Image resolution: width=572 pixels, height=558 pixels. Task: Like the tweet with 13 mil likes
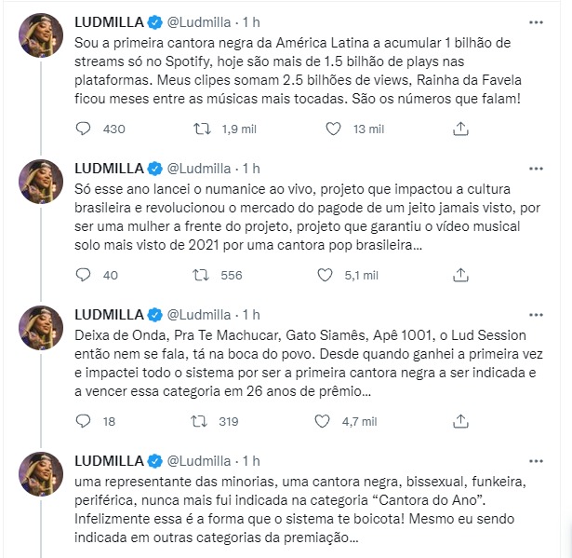pos(325,129)
